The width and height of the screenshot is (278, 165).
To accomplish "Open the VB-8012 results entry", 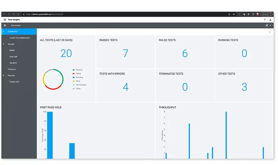I will coord(13,63).
